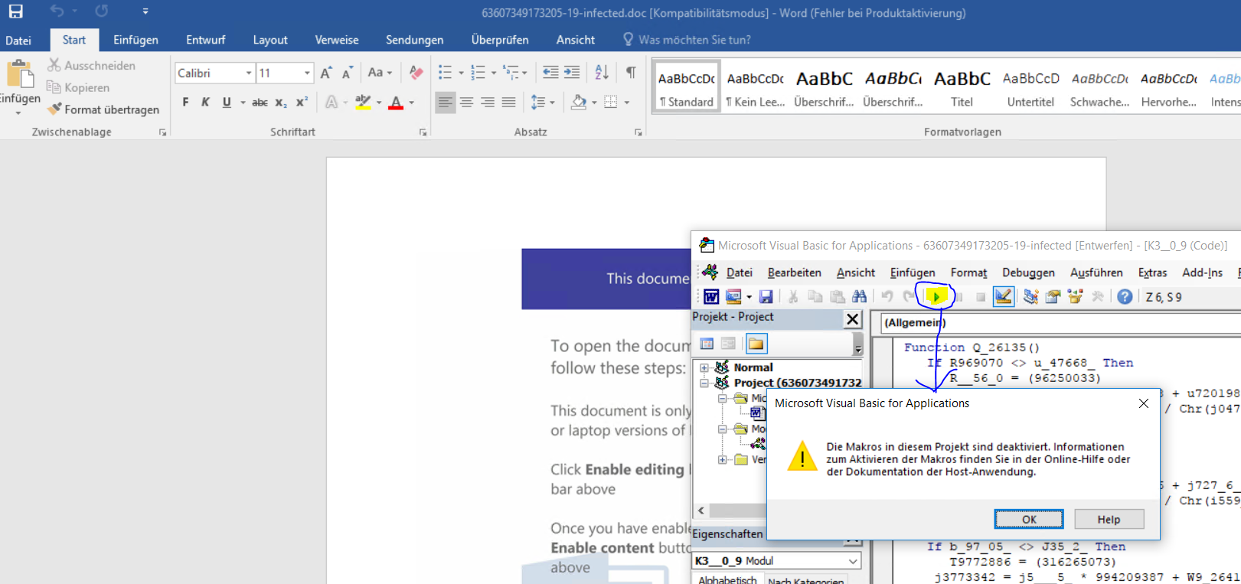This screenshot has width=1241, height=584.
Task: Decrease font size with the small A icon
Action: coord(348,73)
